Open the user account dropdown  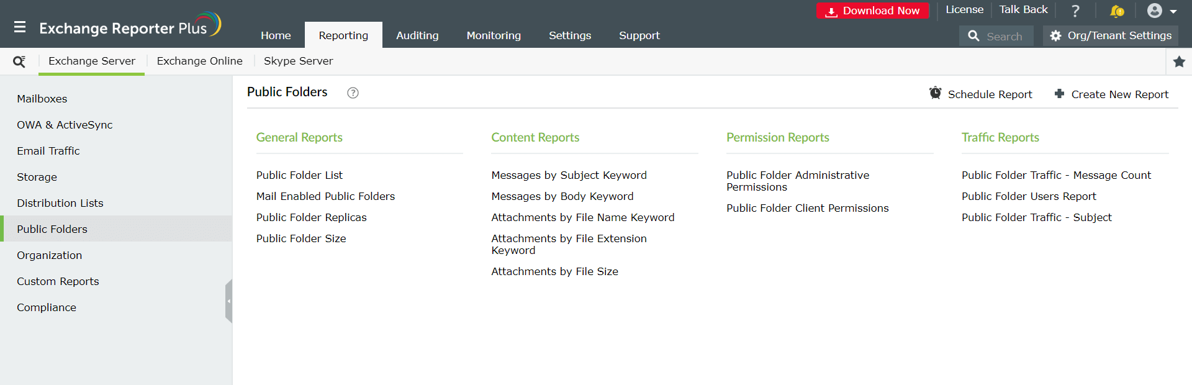coord(1161,11)
